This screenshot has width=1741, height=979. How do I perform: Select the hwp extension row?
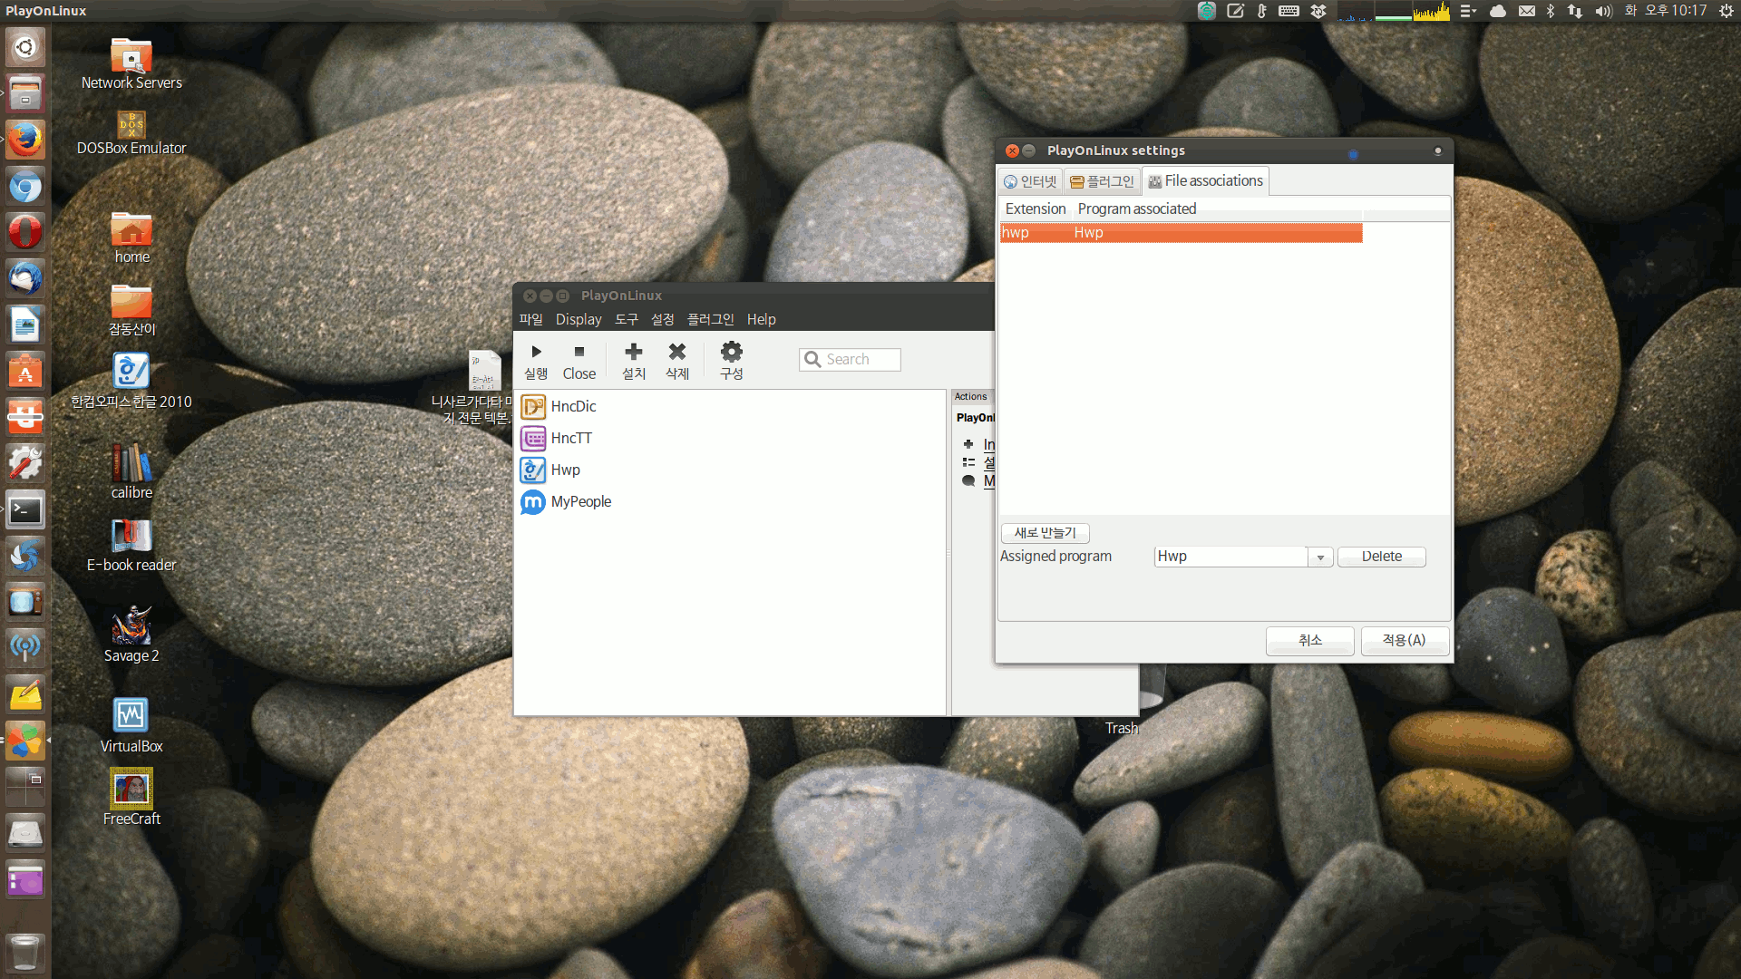coord(1181,233)
